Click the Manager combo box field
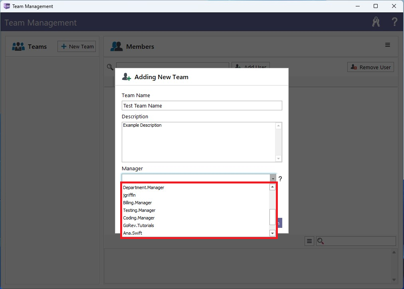Viewport: 404px width, 289px height. coord(196,178)
